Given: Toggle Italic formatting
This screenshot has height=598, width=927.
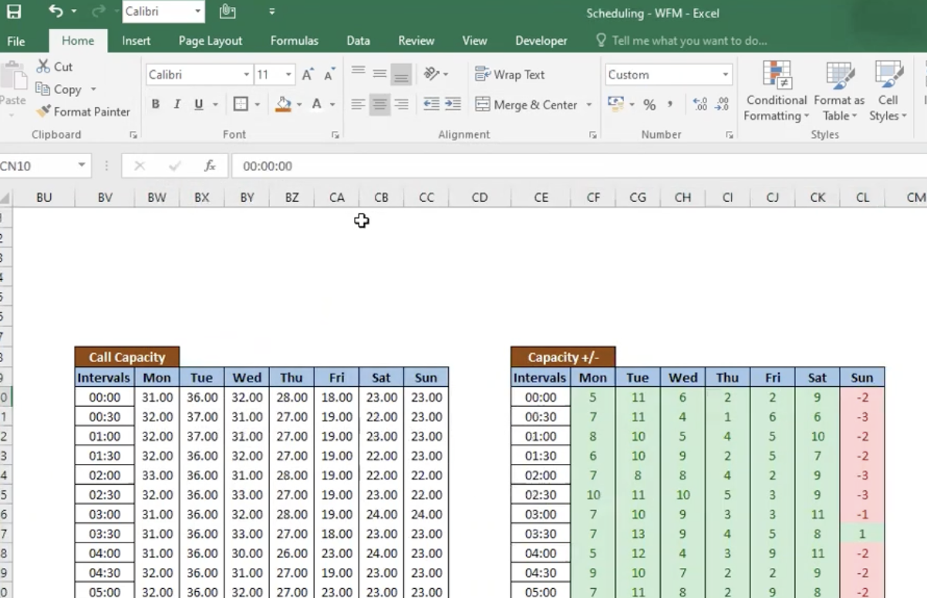Looking at the screenshot, I should pos(177,104).
